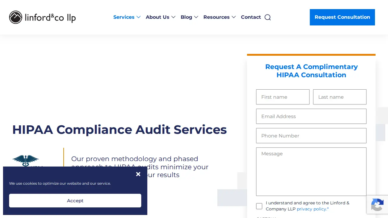Screen dimensions: 388x218
Task: Accept cookies in the banner
Action: (x=75, y=200)
